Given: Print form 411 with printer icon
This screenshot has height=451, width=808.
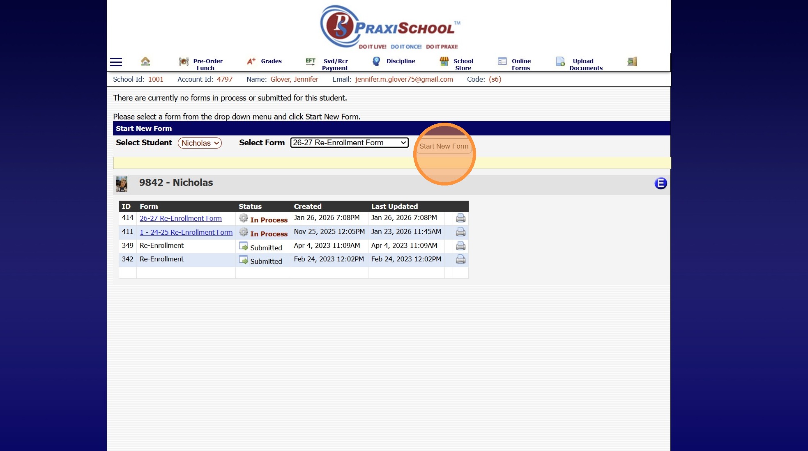Looking at the screenshot, I should pyautogui.click(x=460, y=232).
